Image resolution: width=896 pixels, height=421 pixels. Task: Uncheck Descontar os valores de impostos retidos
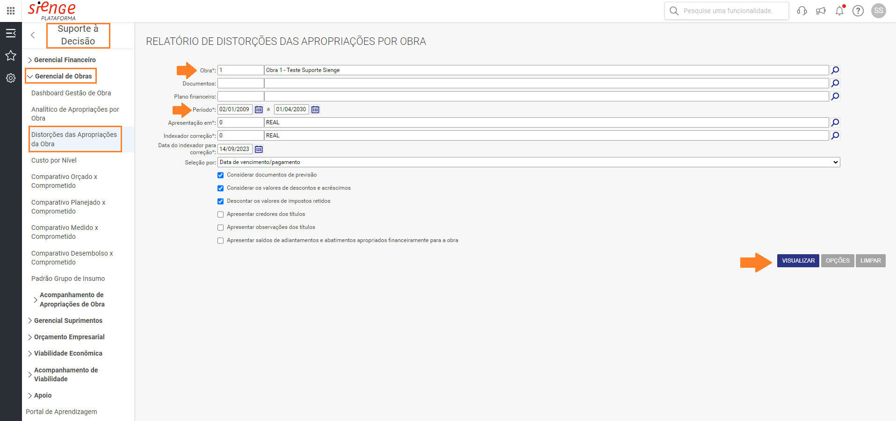[220, 201]
